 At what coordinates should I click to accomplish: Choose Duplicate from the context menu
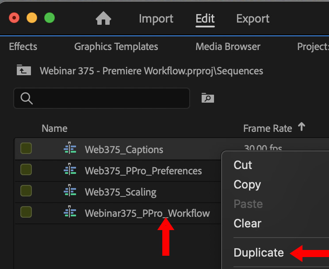click(259, 253)
